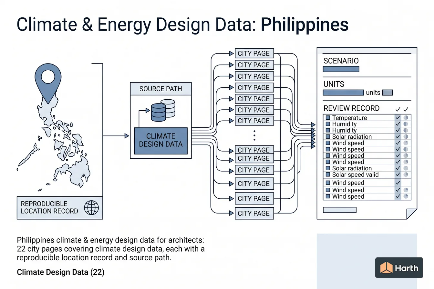Click the '22 city pages' description paragraph
The width and height of the screenshot is (434, 289).
[111, 249]
